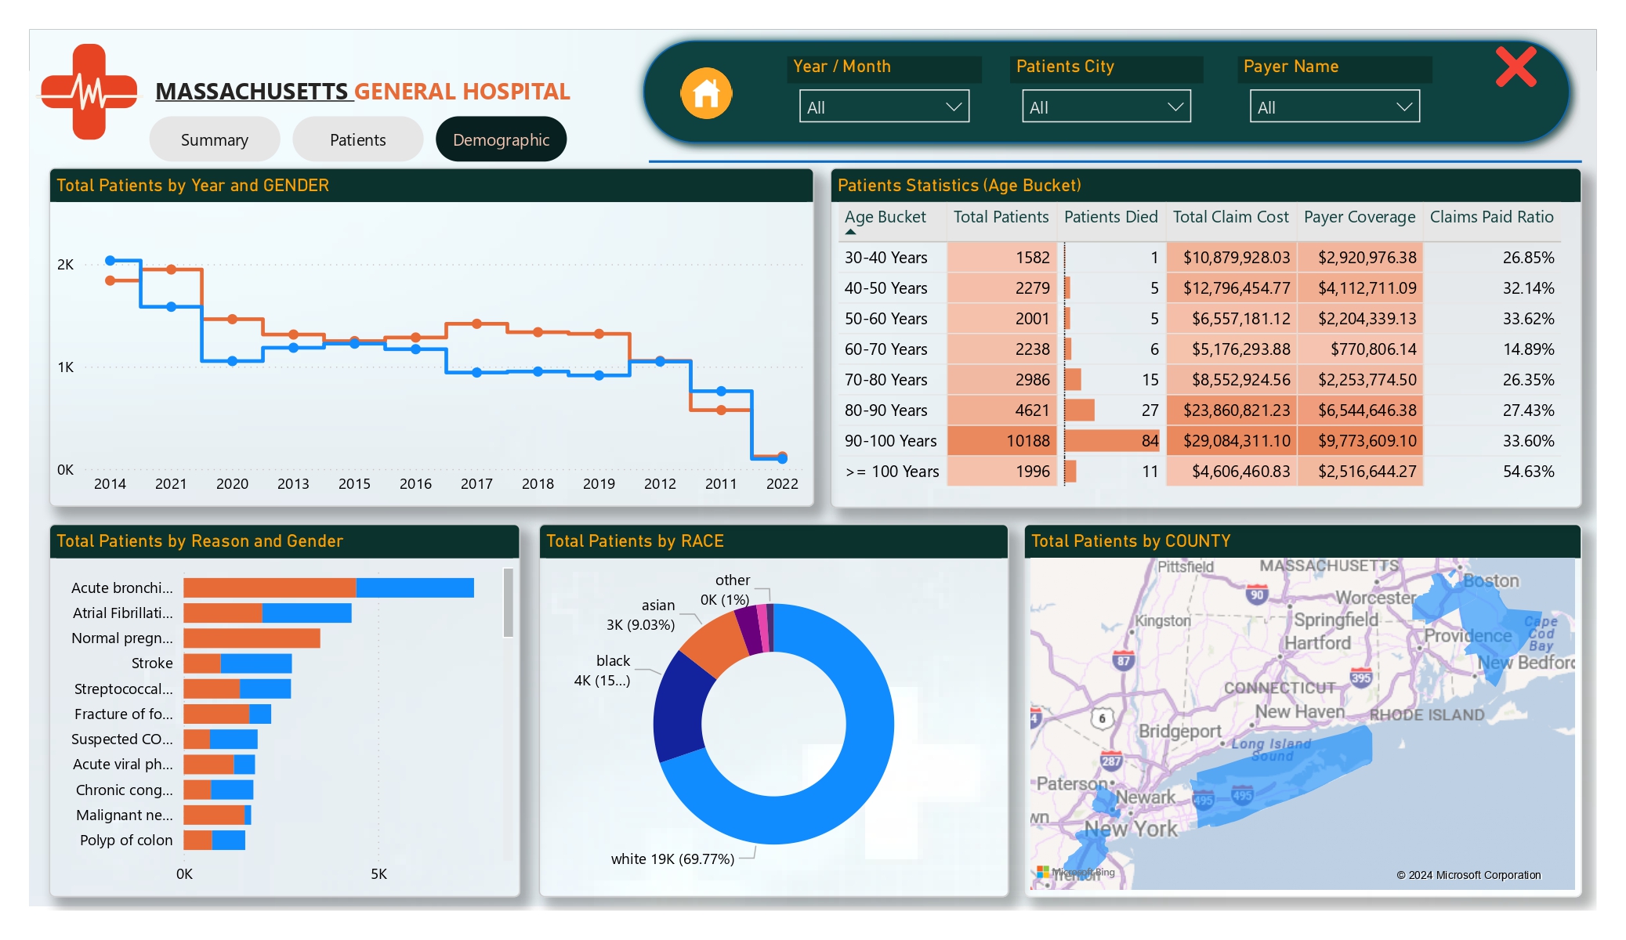Click the blue 2014 data point on line chart
Screen dimensions: 1626x940
pos(110,260)
